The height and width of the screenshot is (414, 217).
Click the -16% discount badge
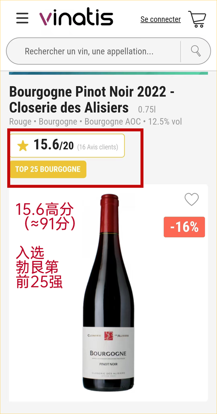pos(184,227)
